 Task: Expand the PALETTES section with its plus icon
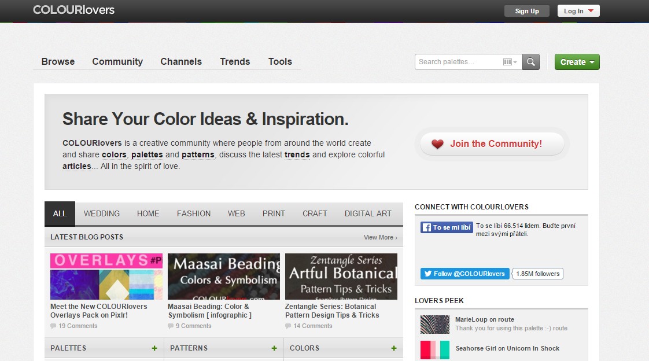(x=154, y=348)
